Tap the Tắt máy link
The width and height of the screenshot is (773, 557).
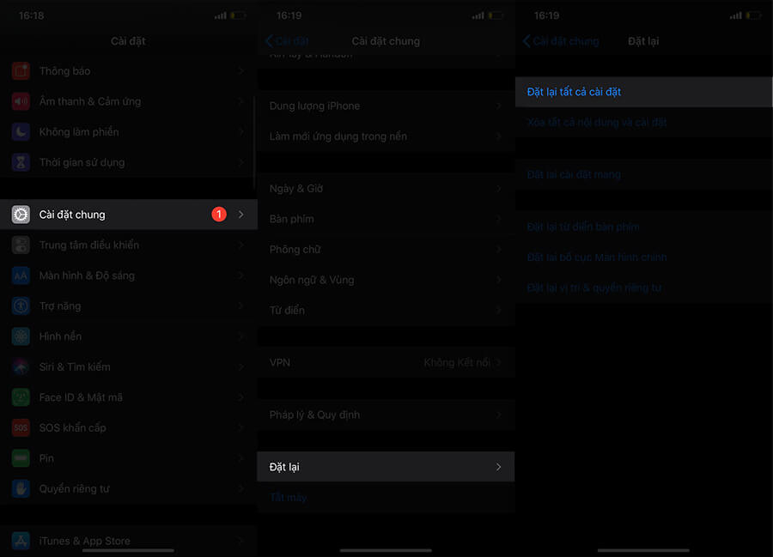coord(288,498)
